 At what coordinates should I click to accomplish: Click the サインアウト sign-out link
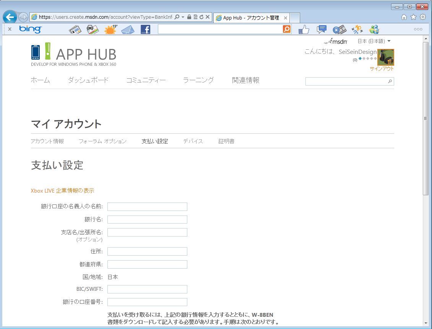click(x=382, y=69)
